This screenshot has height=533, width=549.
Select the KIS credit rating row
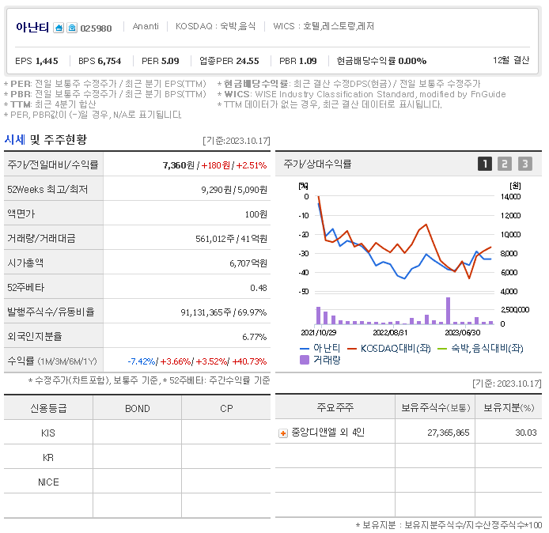click(x=138, y=433)
